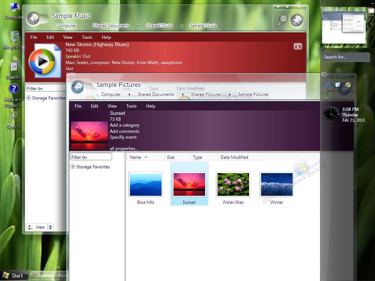This screenshot has width=375, height=281.
Task: Click the Search for... box in sidebar
Action: pos(346,57)
